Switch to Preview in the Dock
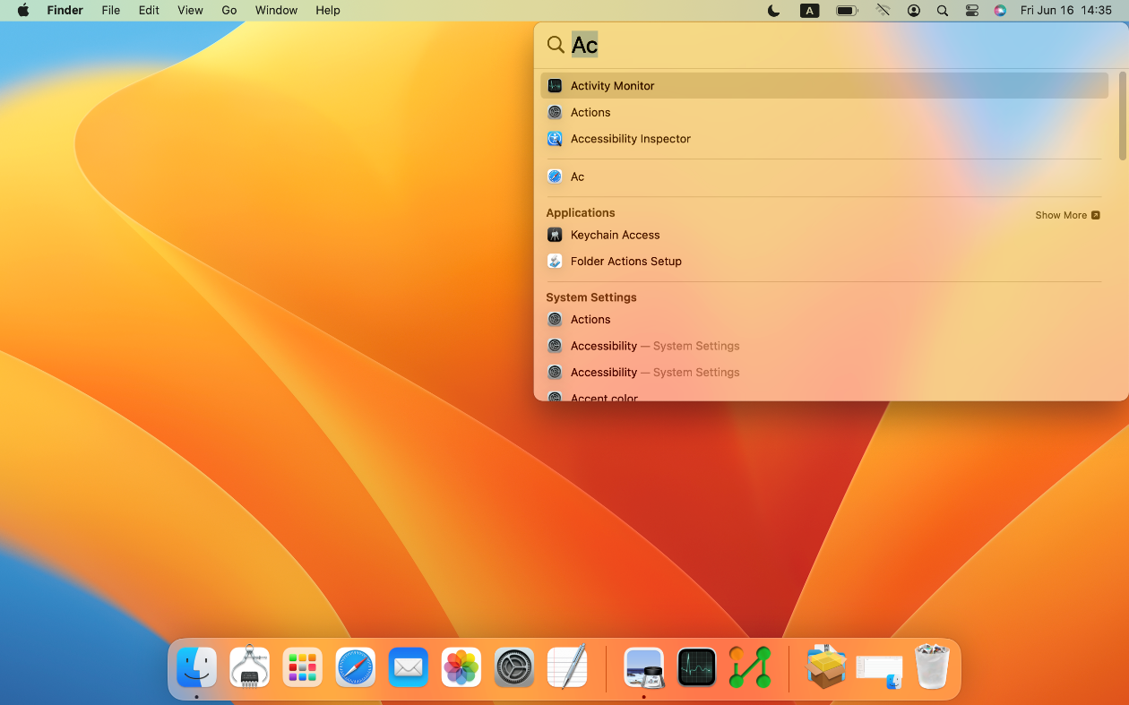This screenshot has width=1129, height=705. (x=644, y=667)
